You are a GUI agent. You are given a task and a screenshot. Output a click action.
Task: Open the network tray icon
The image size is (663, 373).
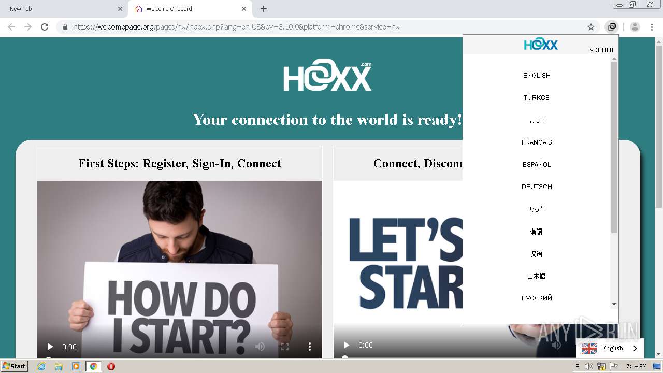pyautogui.click(x=601, y=366)
